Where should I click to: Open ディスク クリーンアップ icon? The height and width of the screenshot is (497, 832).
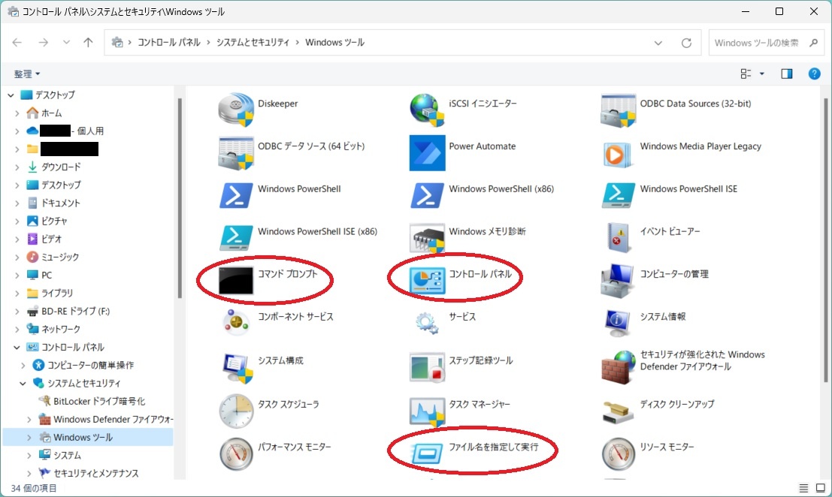(x=618, y=411)
